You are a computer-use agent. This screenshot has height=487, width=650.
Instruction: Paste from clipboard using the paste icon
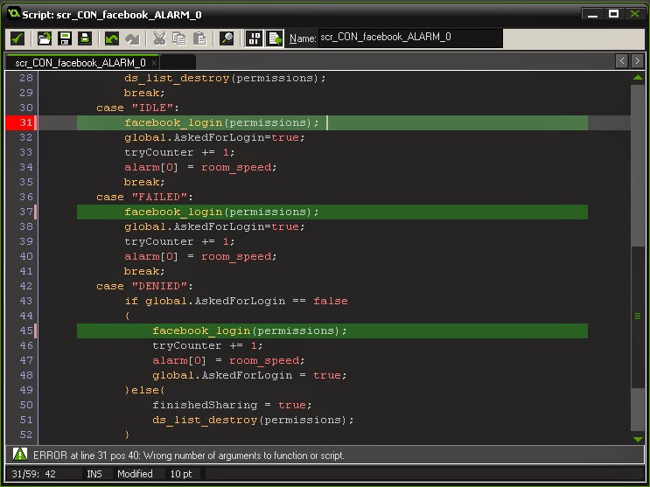point(199,38)
